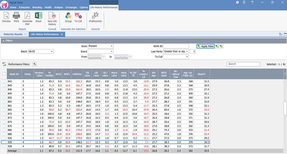
Task: Switch to Maternity Results tab
Action: [x=13, y=34]
